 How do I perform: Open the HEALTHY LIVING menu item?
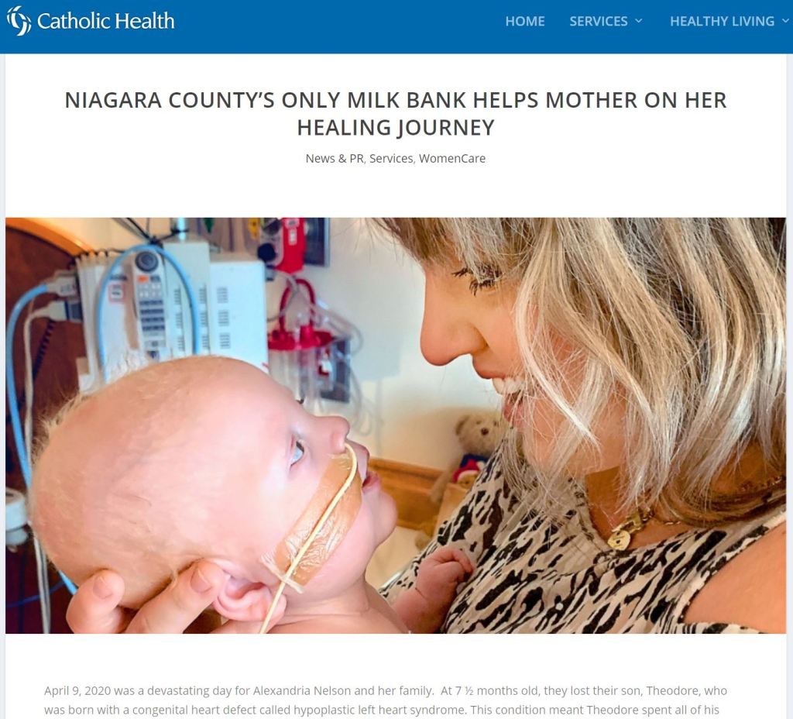coord(722,21)
